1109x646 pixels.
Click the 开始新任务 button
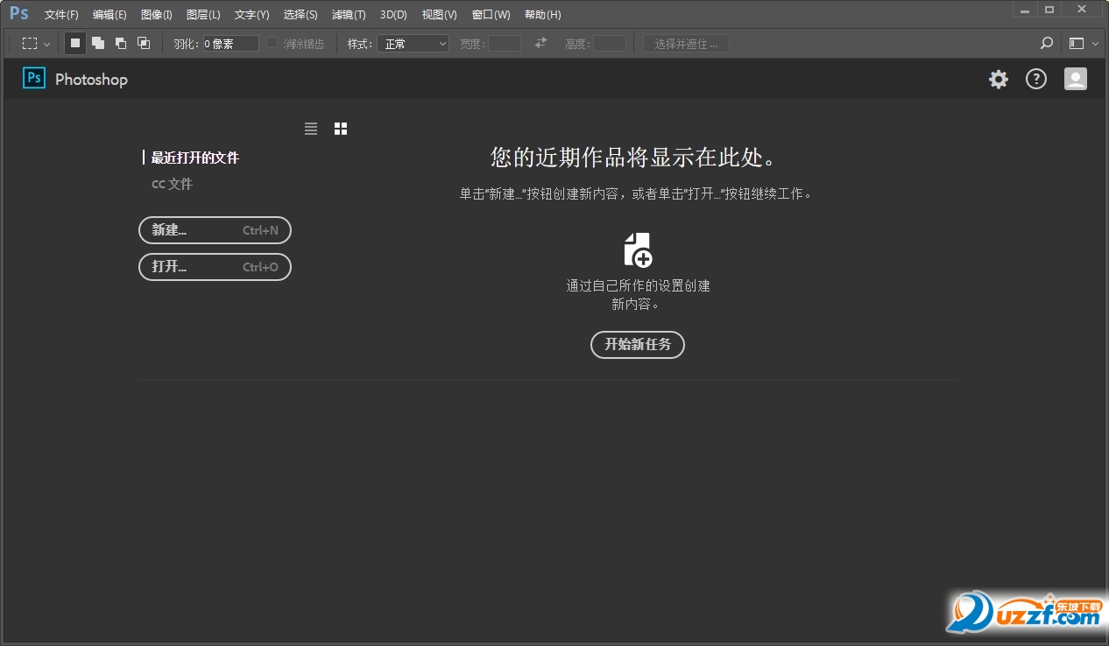tap(638, 345)
